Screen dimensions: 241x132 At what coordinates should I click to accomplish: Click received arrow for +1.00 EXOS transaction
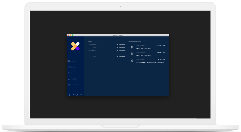coord(132,61)
